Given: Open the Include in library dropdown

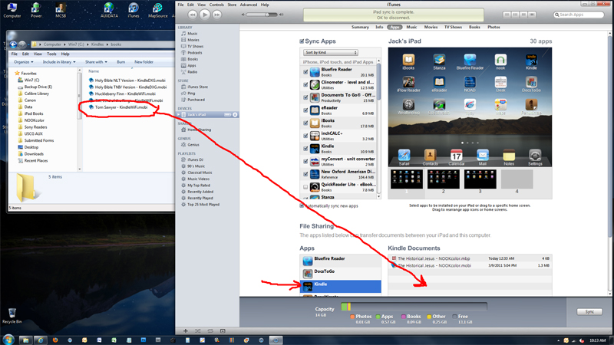Looking at the screenshot, I should 59,62.
